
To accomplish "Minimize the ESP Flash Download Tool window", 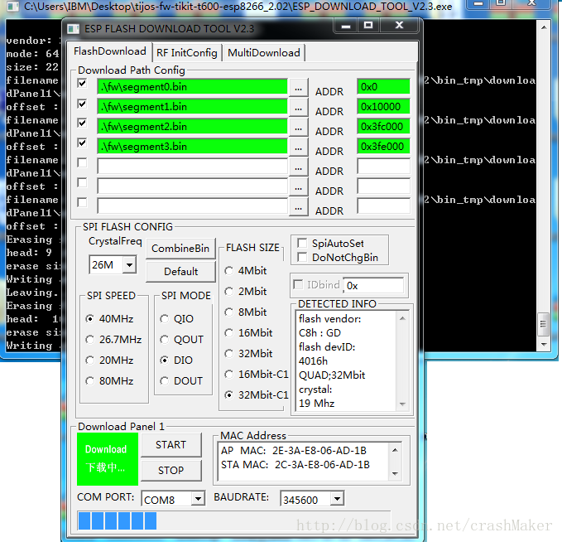I will pos(345,26).
